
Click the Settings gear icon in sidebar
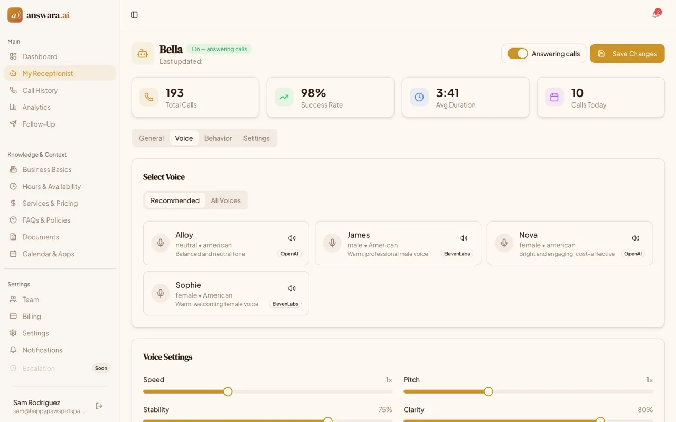[x=13, y=333]
